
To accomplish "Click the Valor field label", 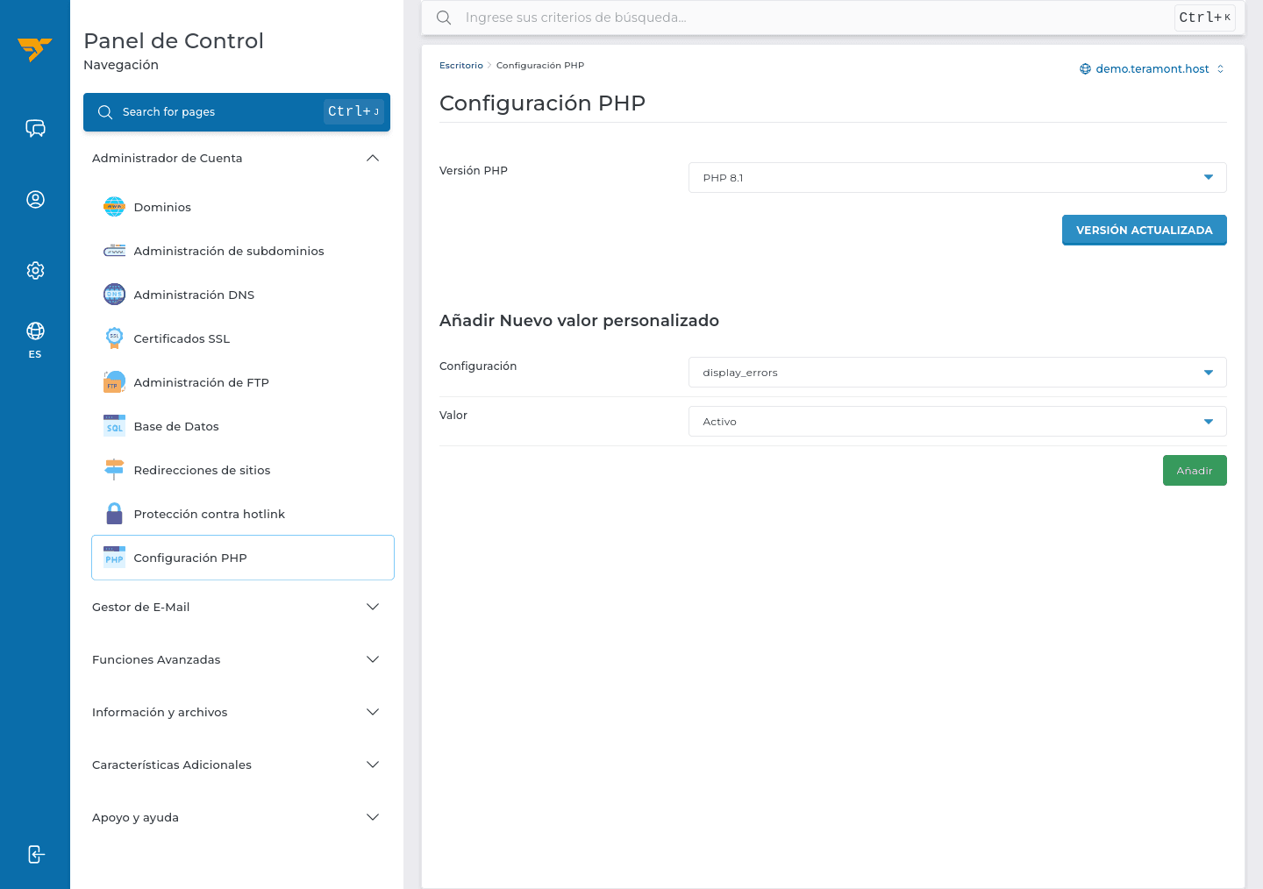I will point(453,416).
